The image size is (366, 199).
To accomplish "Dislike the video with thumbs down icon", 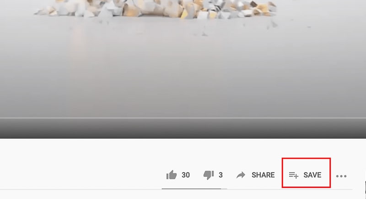I will pos(209,175).
